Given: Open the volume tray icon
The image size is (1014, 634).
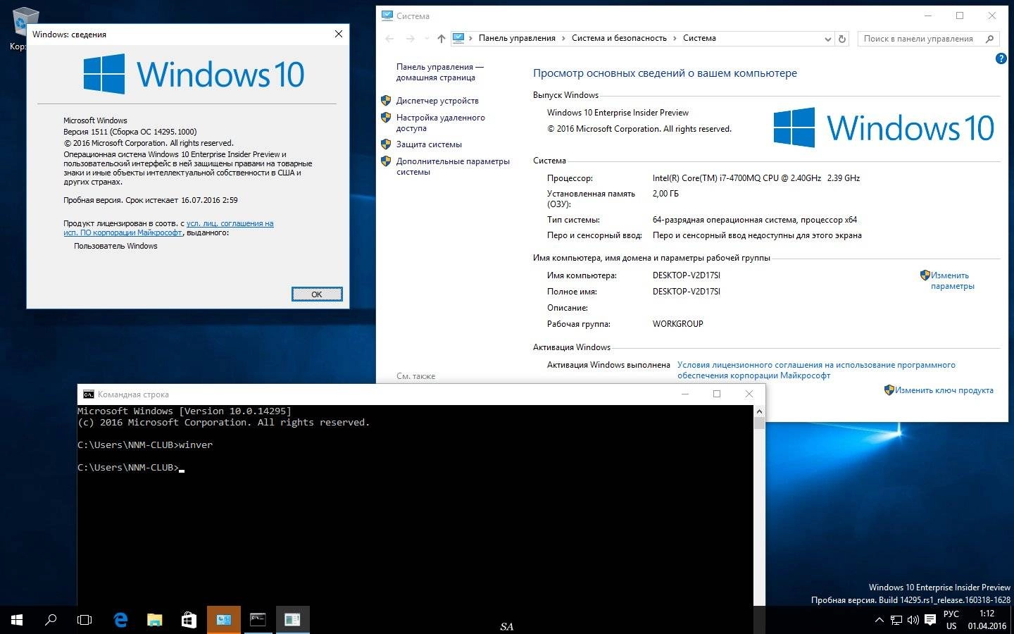Looking at the screenshot, I should [x=913, y=621].
